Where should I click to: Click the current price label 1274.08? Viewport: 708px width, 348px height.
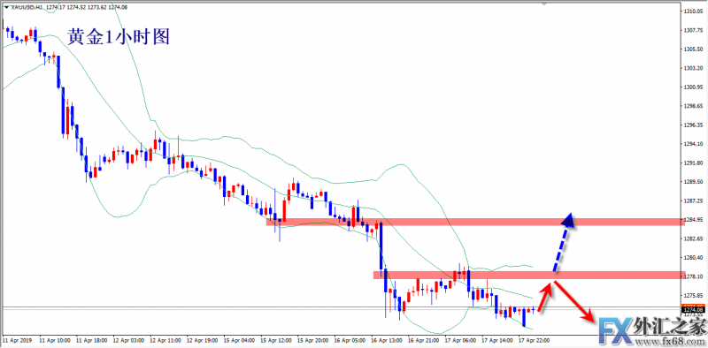click(x=694, y=309)
